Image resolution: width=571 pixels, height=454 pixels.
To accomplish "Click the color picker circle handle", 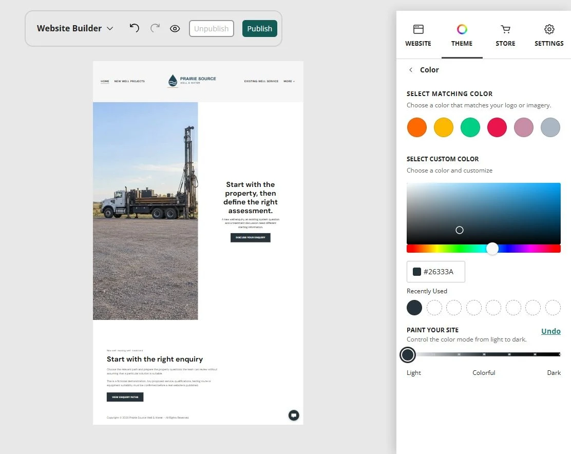I will [x=460, y=230].
